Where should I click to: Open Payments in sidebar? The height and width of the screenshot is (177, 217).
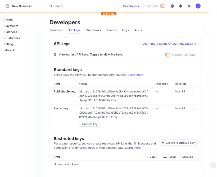pyautogui.click(x=11, y=26)
